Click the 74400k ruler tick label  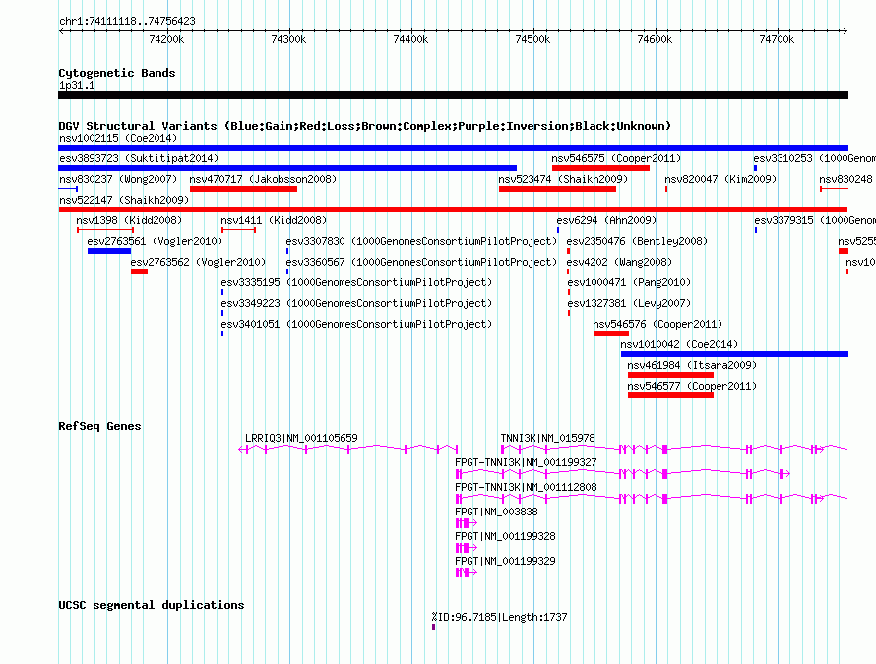tap(410, 39)
